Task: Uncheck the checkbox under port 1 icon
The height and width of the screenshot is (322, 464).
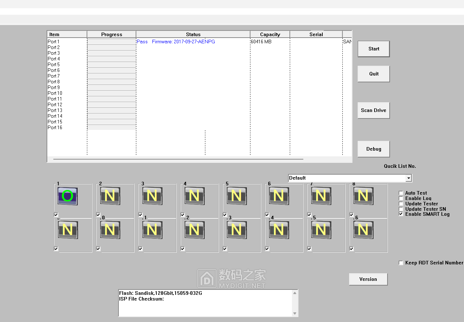Action: click(x=56, y=215)
